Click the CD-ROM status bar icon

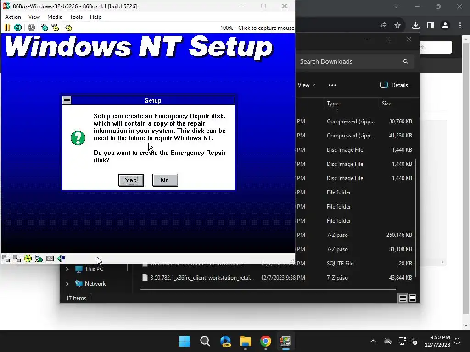click(x=28, y=258)
